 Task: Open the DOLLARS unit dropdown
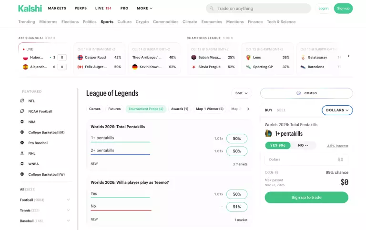337,110
